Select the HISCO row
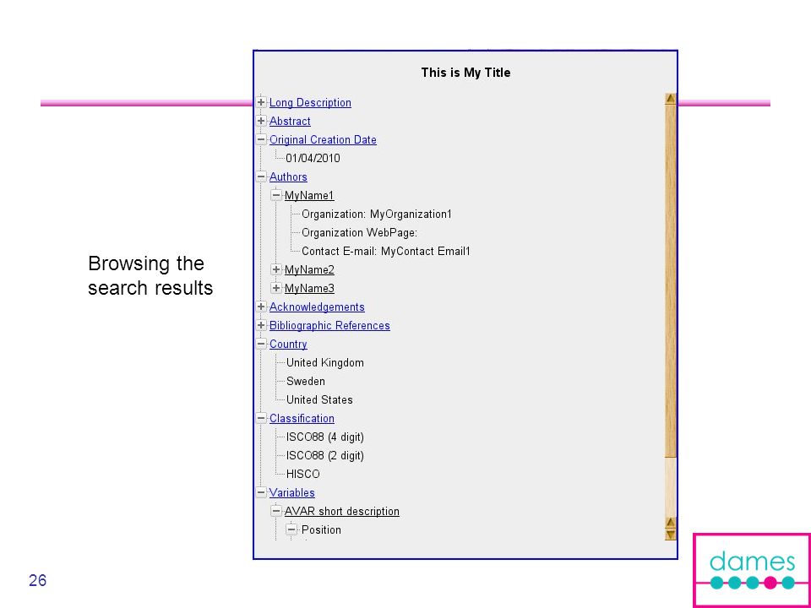Image resolution: width=811 pixels, height=608 pixels. (303, 474)
